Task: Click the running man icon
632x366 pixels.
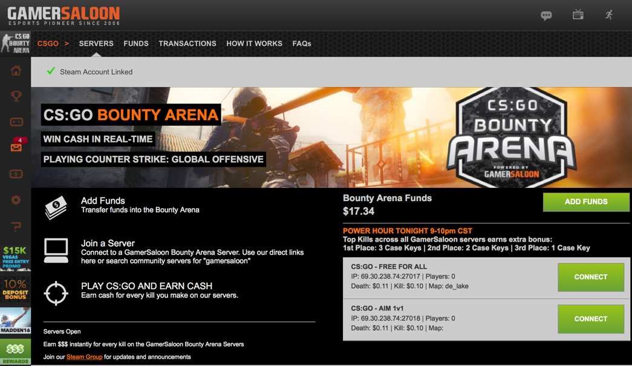Action: [x=609, y=14]
